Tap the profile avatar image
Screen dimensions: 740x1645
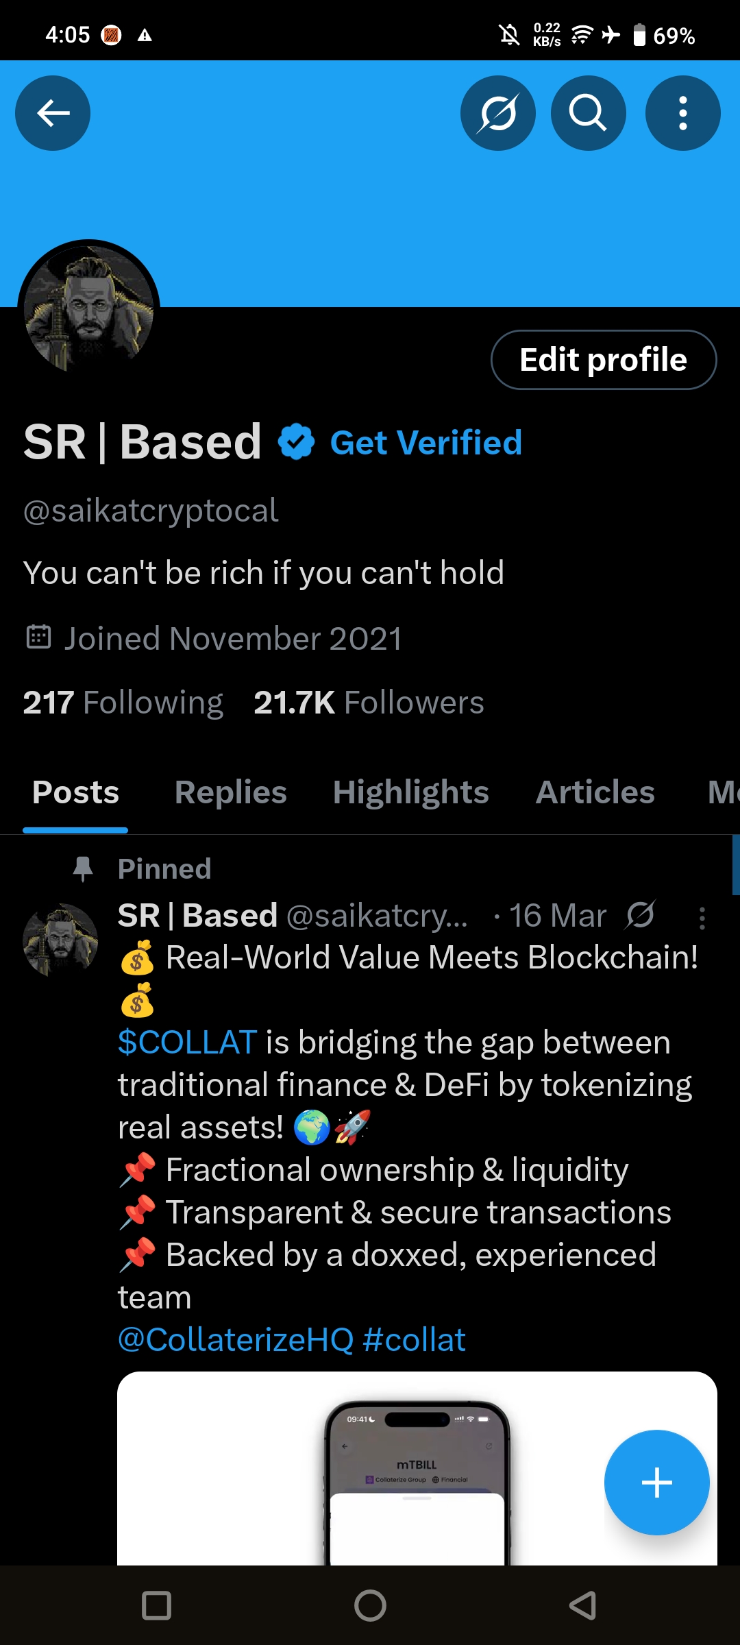pos(89,307)
